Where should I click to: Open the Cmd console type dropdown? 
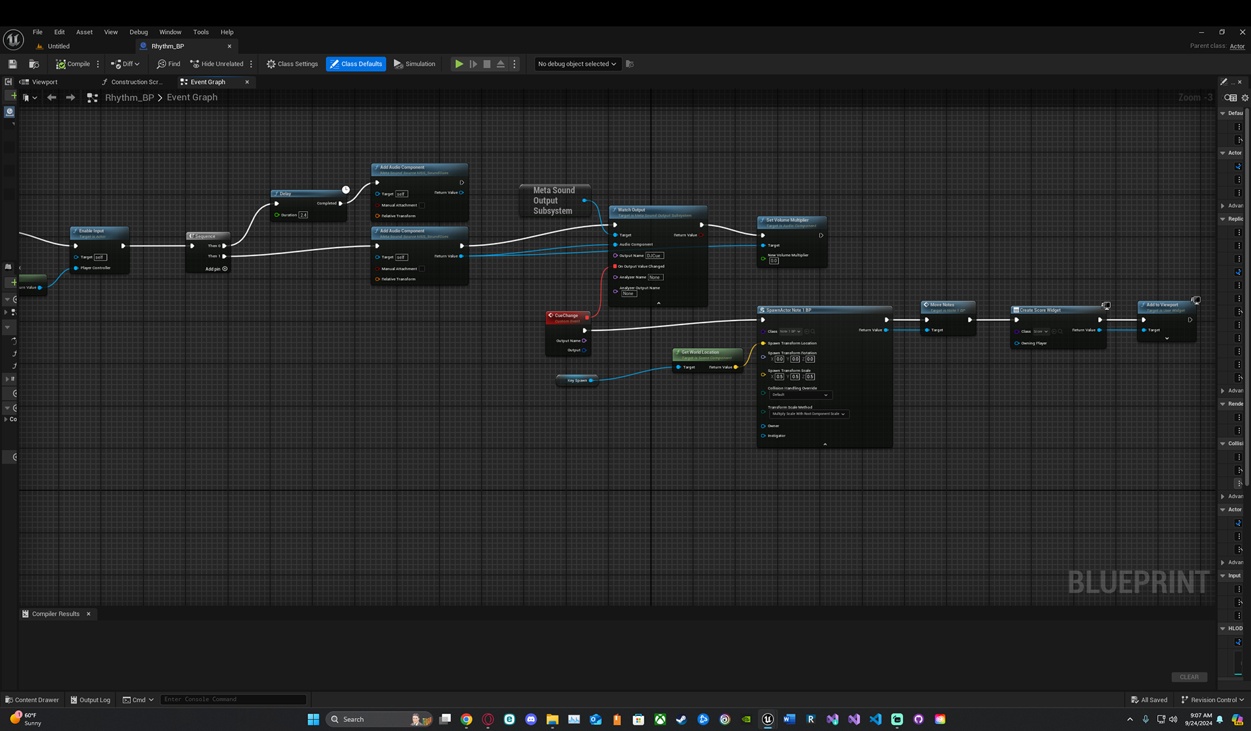click(x=138, y=700)
